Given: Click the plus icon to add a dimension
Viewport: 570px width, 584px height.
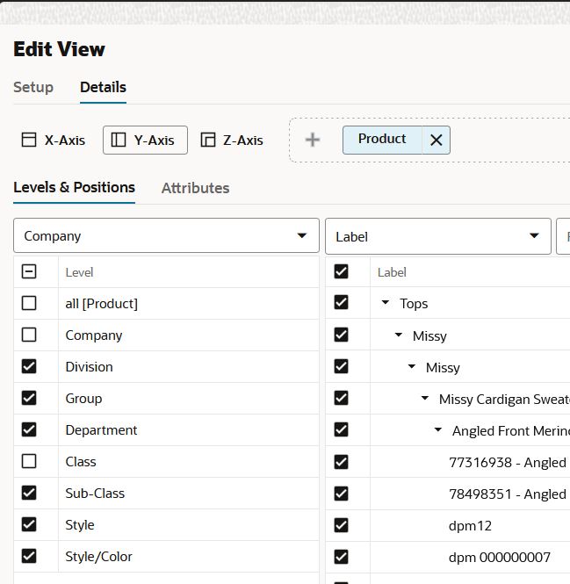Looking at the screenshot, I should [313, 140].
